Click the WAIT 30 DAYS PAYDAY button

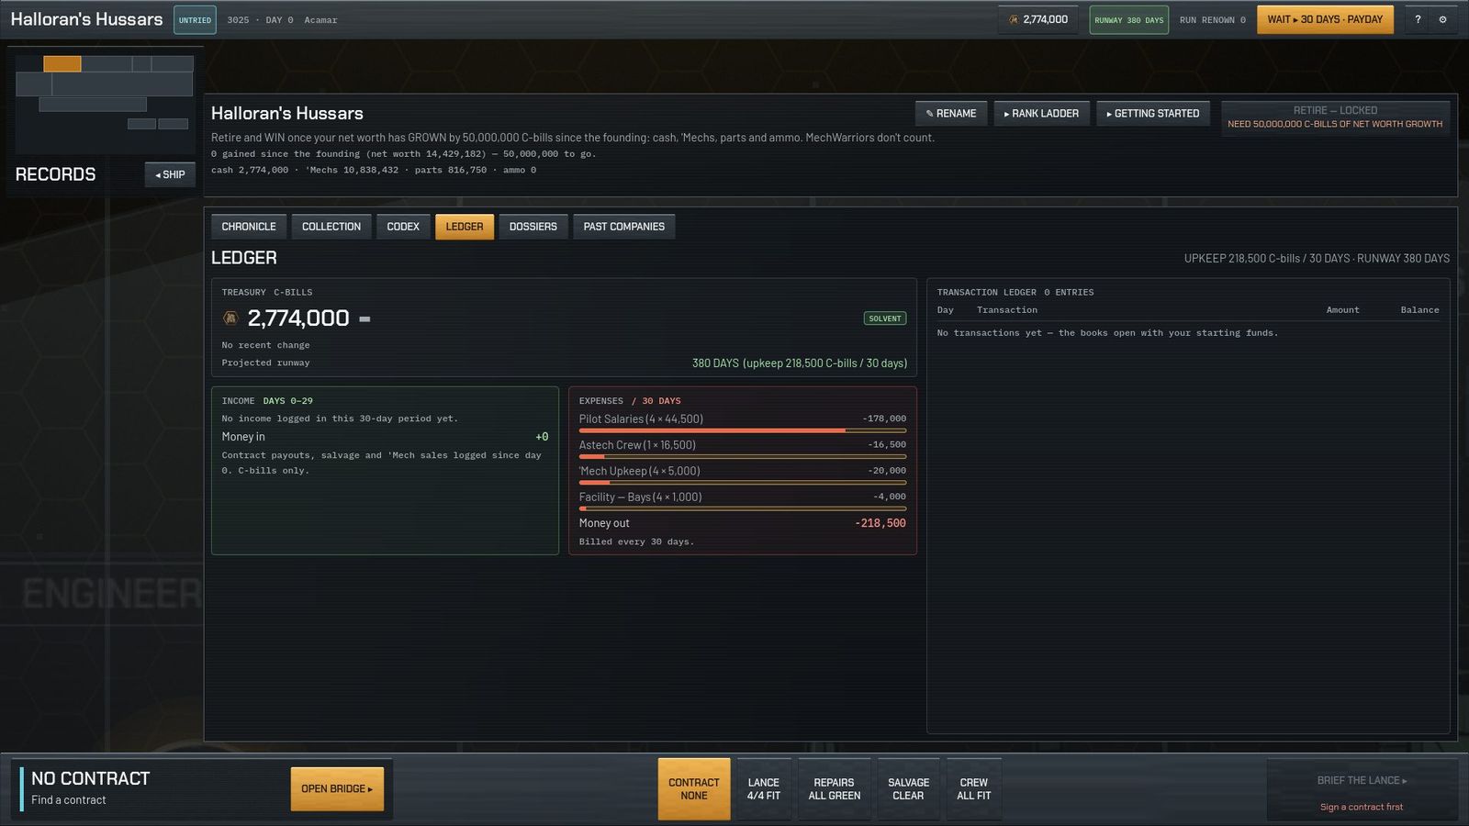(1325, 19)
